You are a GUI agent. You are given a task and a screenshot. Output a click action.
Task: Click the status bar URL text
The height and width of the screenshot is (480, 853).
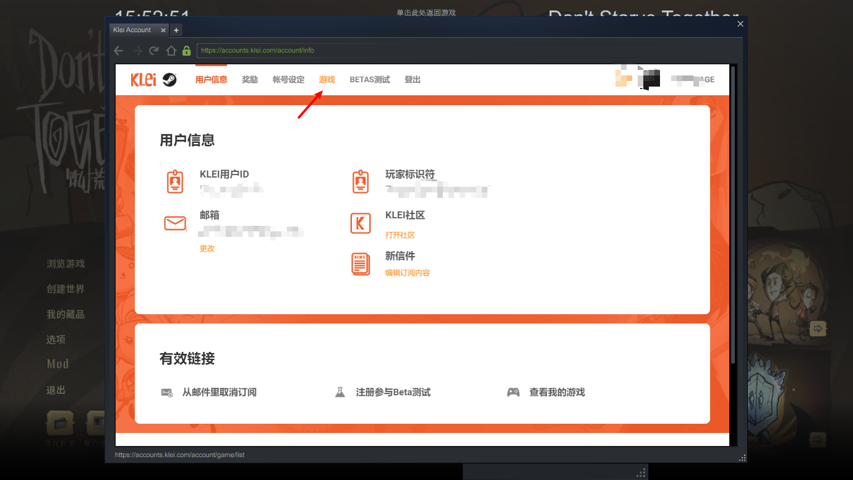click(x=180, y=455)
